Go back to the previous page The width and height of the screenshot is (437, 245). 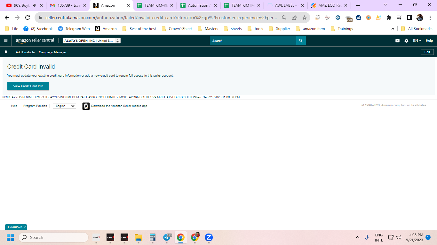(x=7, y=18)
